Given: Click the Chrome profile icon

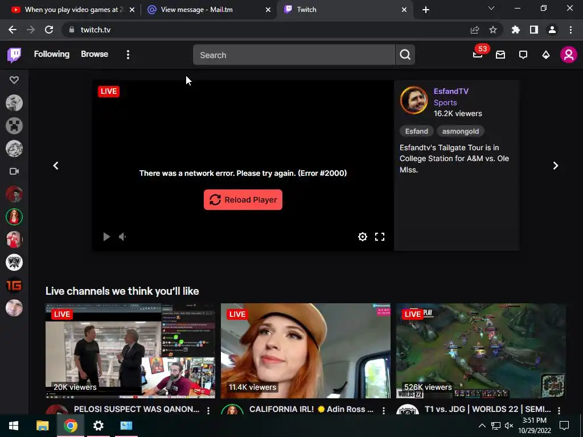Looking at the screenshot, I should click(x=552, y=30).
